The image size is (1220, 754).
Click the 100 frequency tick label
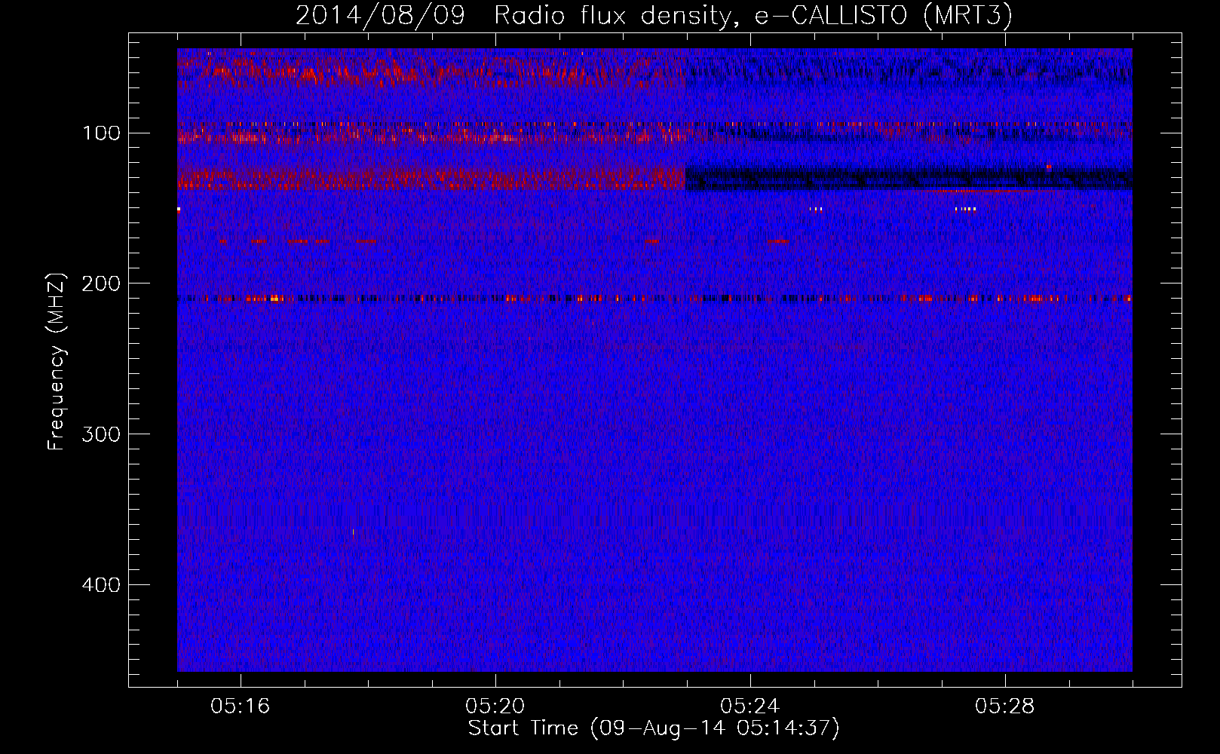coord(101,133)
